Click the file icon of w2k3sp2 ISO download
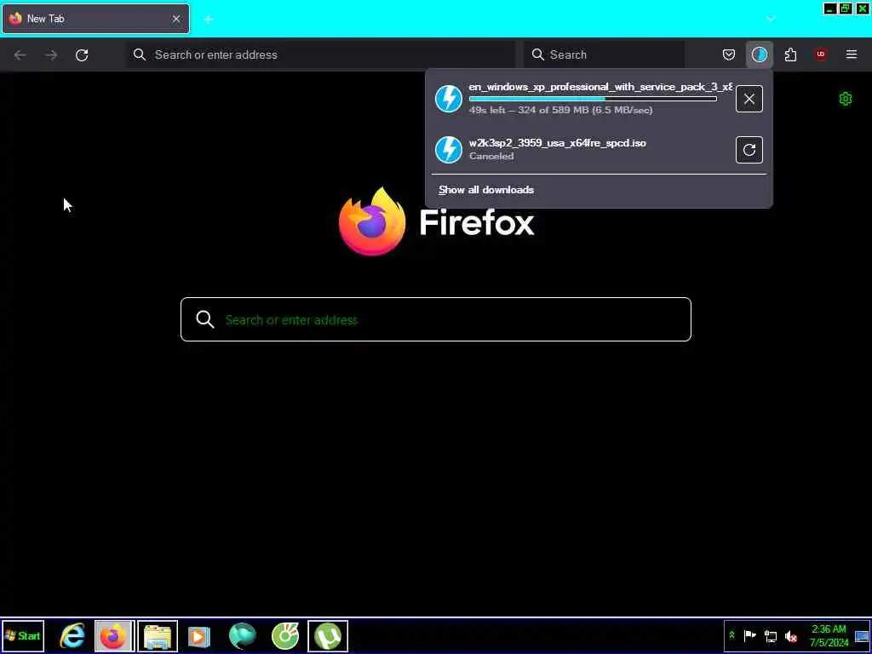 pos(448,150)
